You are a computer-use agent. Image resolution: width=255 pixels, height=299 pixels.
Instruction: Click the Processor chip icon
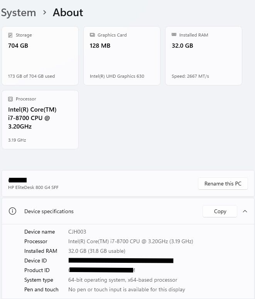(x=10, y=99)
